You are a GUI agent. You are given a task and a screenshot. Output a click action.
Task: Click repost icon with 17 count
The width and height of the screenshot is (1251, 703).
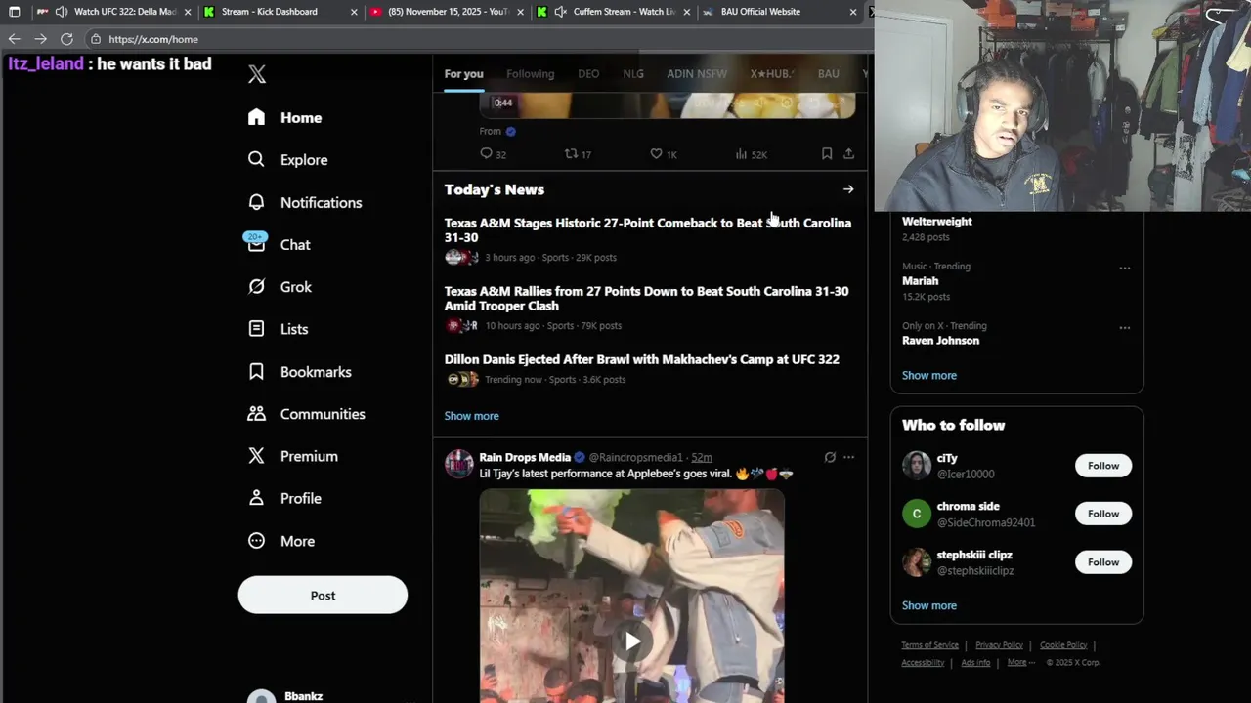pyautogui.click(x=571, y=153)
